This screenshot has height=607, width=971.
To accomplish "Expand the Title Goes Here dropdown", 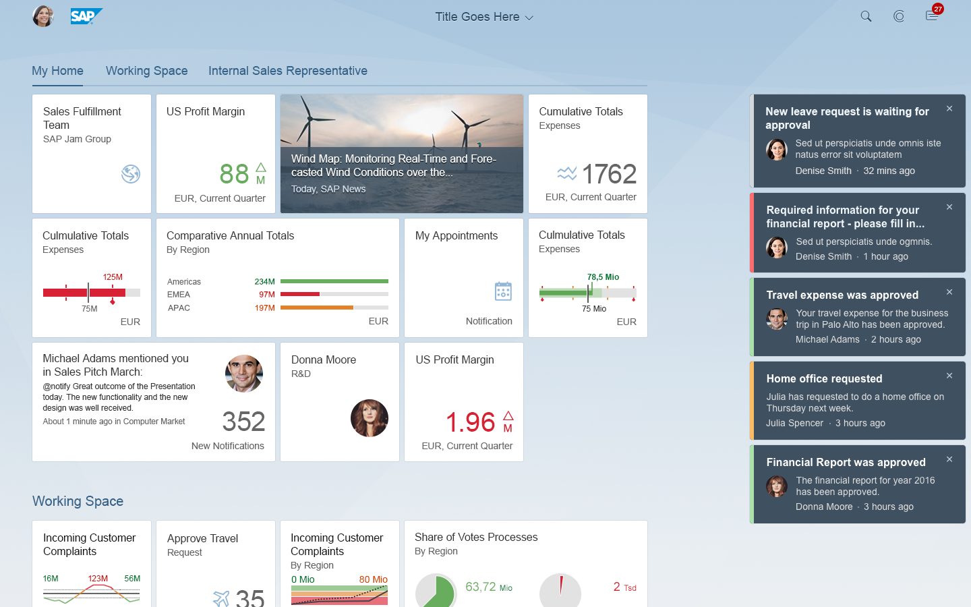I will pyautogui.click(x=484, y=17).
